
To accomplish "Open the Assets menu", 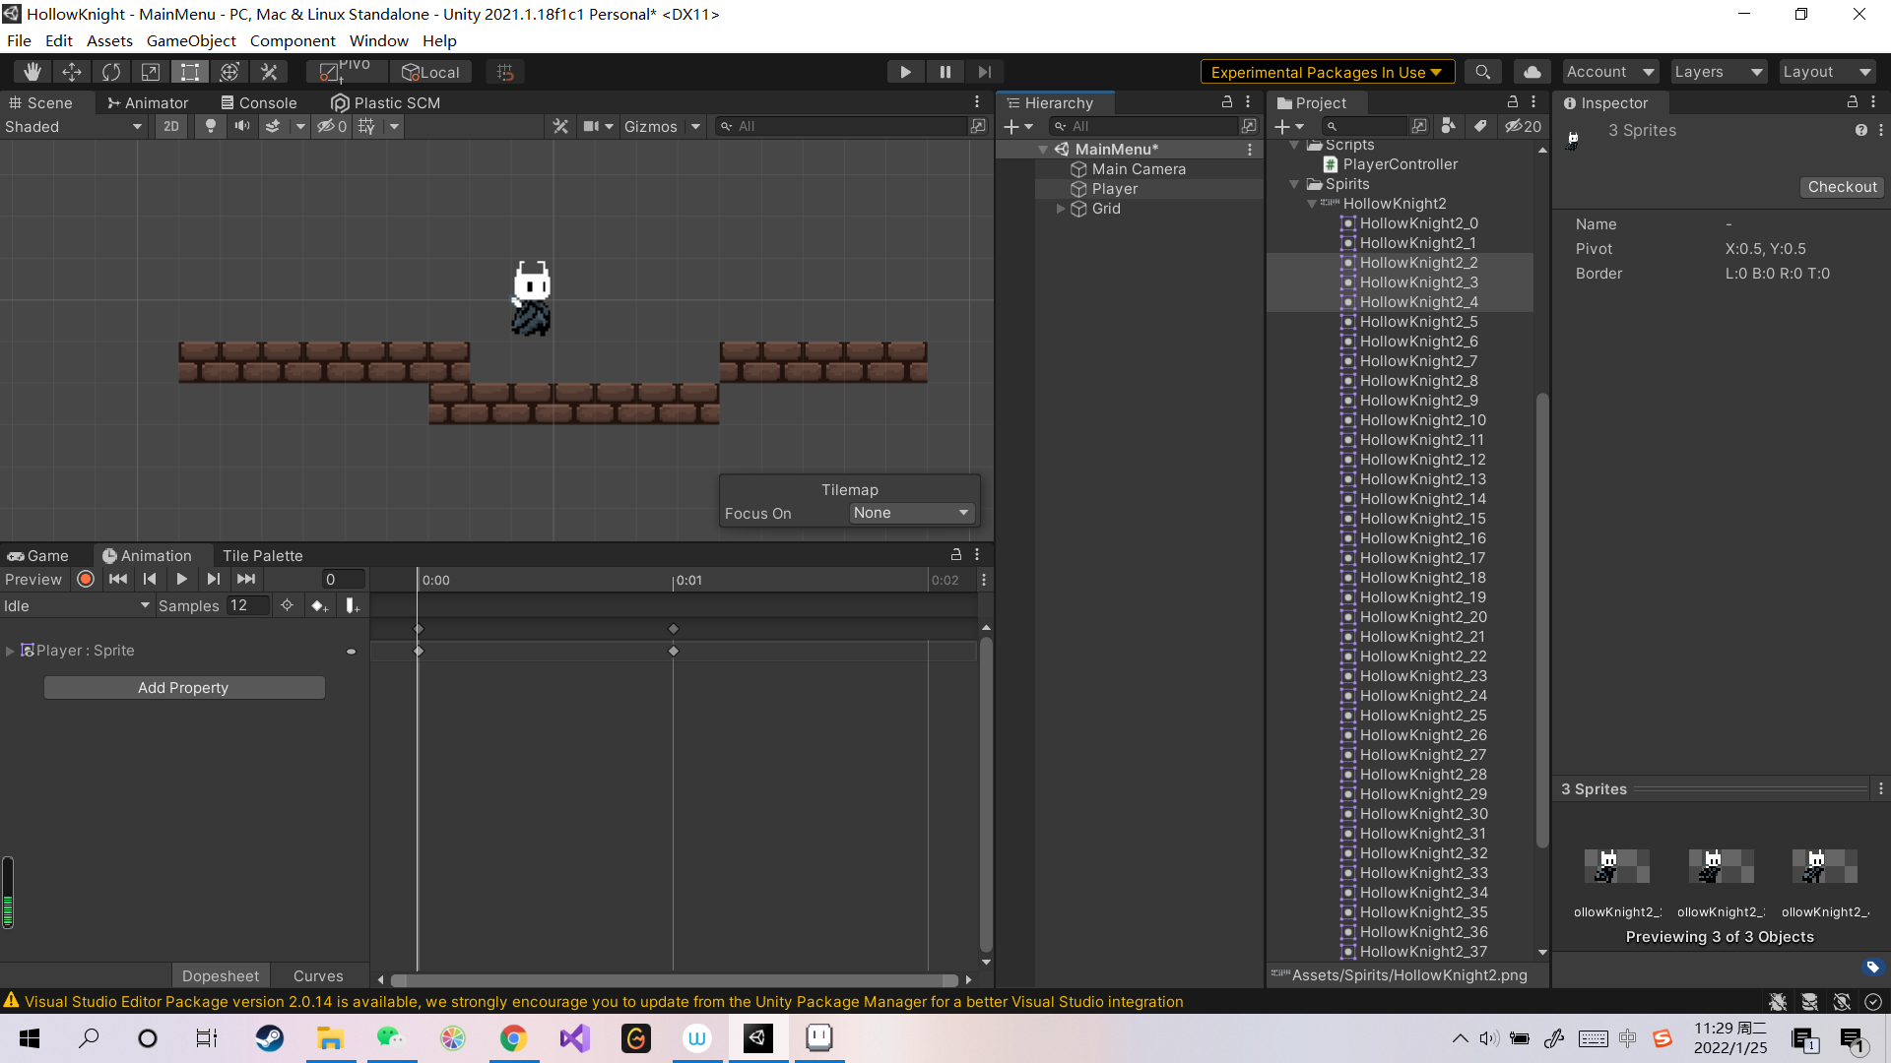I will pos(109,40).
